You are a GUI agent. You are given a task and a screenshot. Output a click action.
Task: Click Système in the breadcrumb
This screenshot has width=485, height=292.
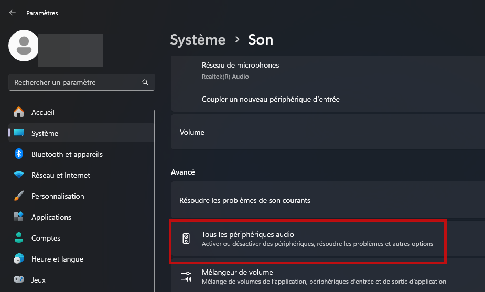198,40
